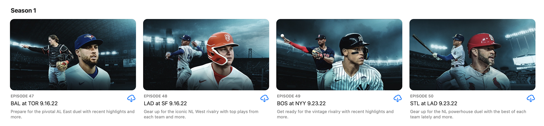Click the Season 1 heading
Viewport: 544px width, 126px height.
click(x=23, y=10)
